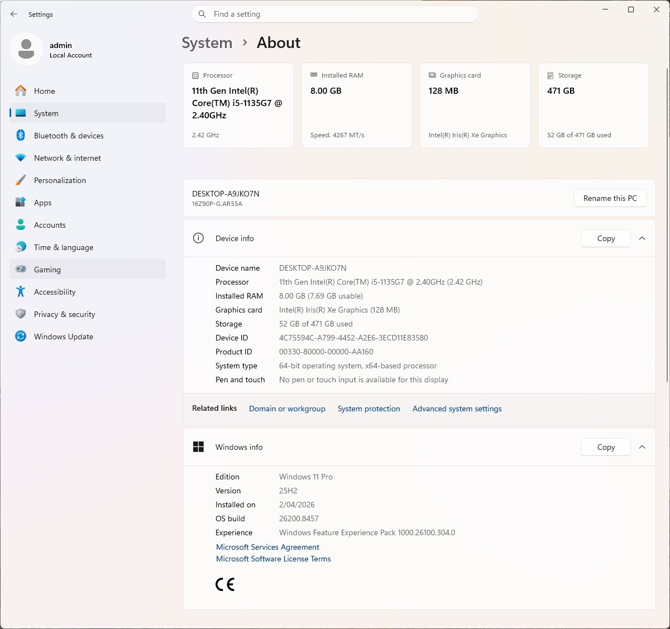Open the Apps settings category

click(88, 202)
